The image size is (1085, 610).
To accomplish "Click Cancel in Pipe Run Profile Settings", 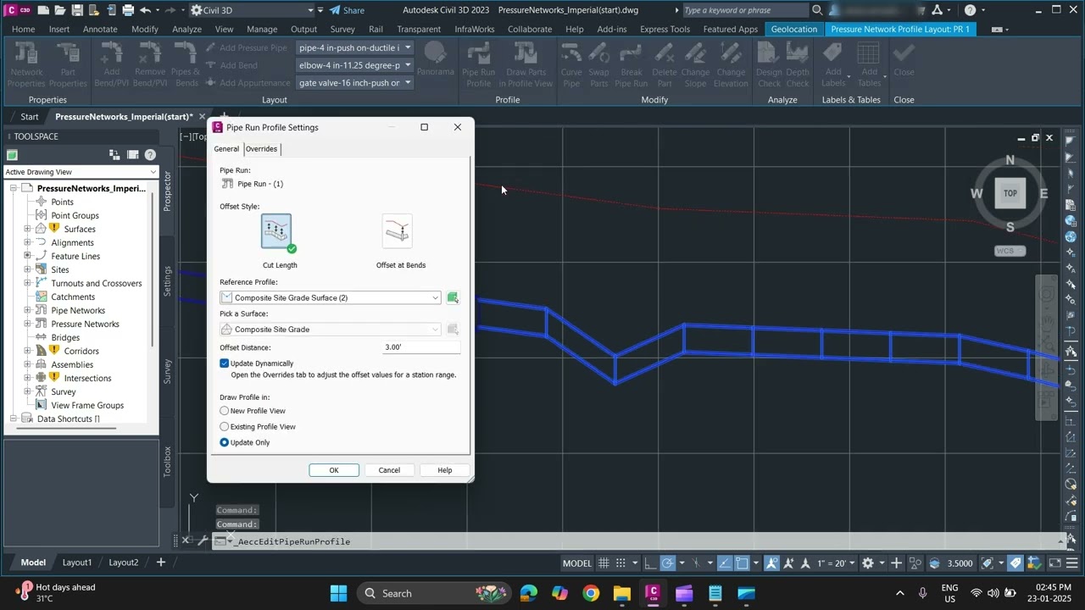I will [389, 470].
